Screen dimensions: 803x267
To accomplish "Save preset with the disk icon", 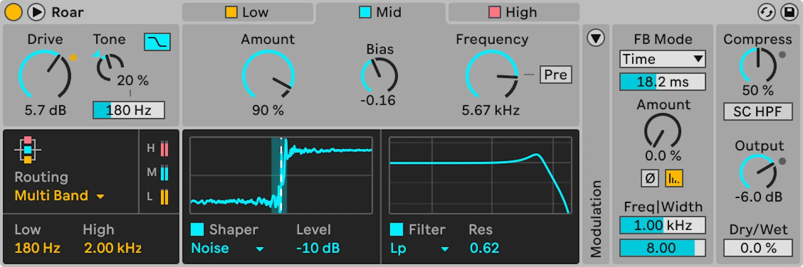I will pos(789,12).
